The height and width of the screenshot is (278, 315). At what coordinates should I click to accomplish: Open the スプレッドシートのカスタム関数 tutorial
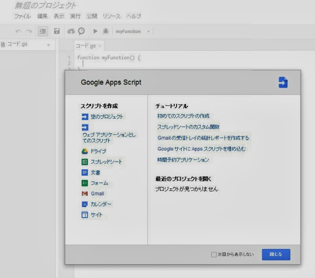[x=188, y=127]
